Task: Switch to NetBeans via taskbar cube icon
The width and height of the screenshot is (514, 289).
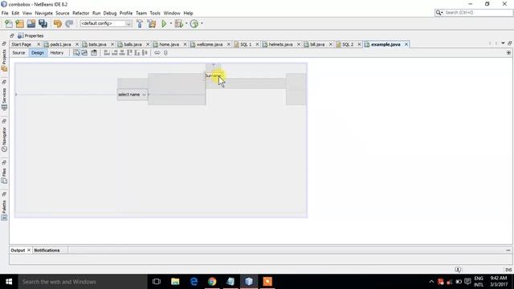Action: [x=249, y=282]
